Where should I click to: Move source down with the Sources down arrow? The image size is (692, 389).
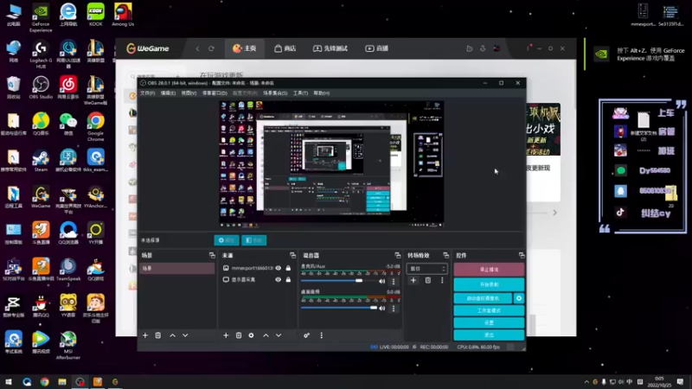coord(279,335)
